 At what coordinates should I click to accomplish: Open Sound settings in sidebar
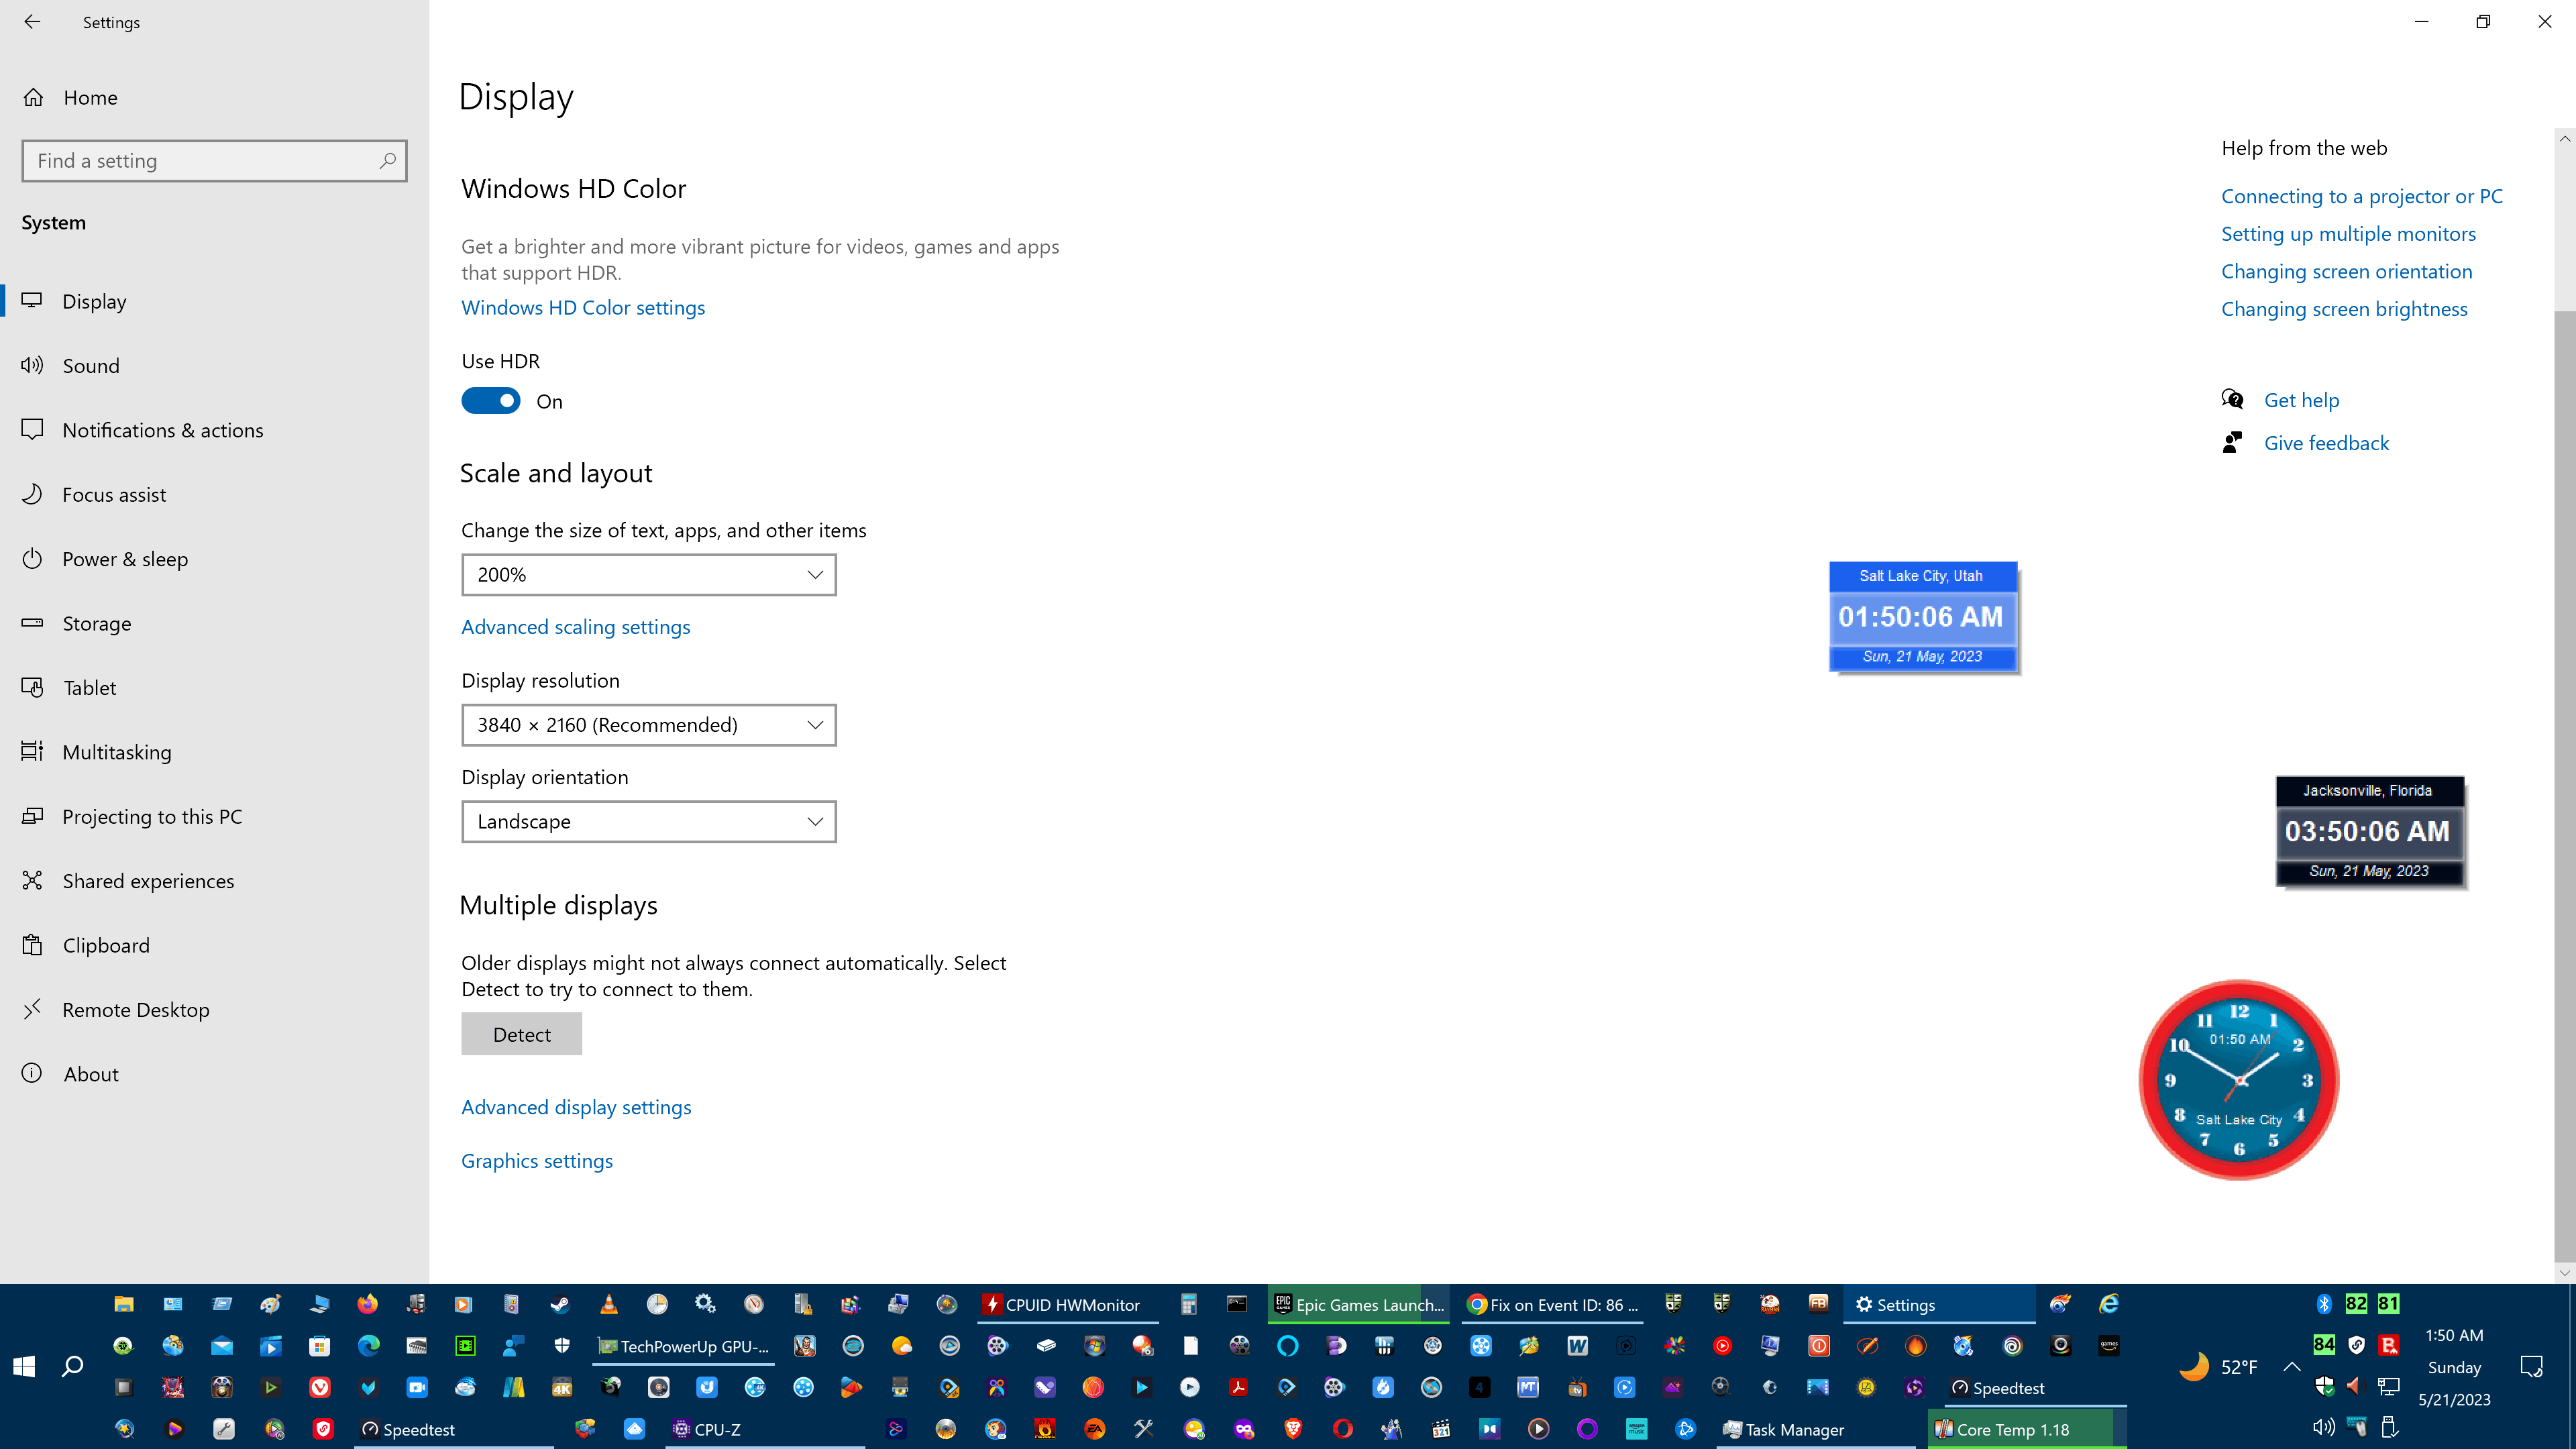point(90,365)
